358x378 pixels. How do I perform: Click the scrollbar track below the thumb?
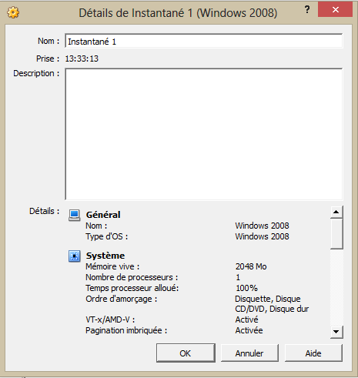click(x=336, y=287)
